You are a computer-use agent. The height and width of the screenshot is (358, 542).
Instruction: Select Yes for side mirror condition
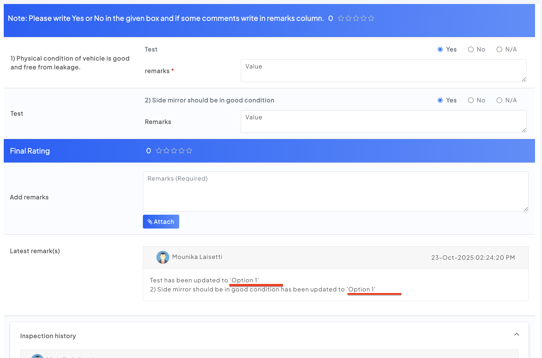tap(440, 100)
